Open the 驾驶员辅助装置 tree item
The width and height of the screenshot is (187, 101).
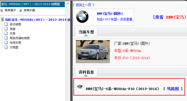(x=20, y=38)
